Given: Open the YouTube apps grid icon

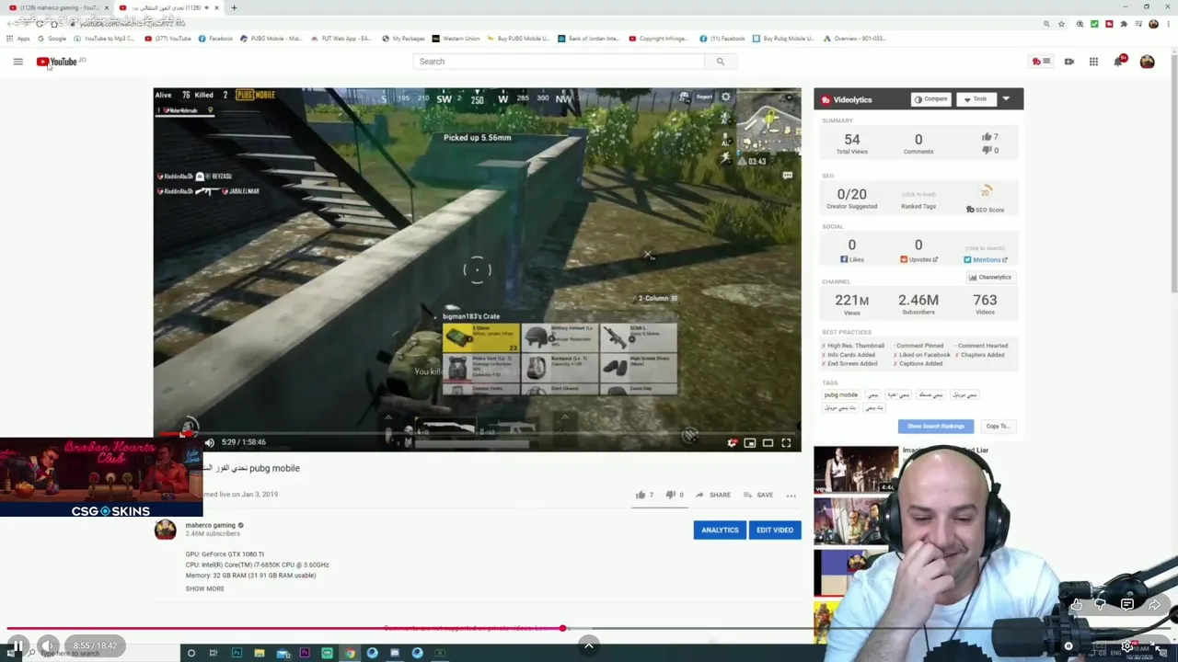Looking at the screenshot, I should coord(1093,62).
